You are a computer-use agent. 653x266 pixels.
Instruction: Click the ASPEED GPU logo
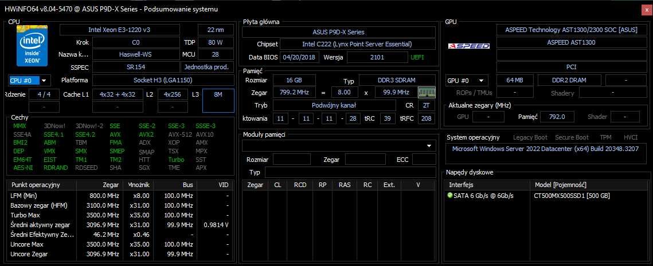[x=469, y=46]
